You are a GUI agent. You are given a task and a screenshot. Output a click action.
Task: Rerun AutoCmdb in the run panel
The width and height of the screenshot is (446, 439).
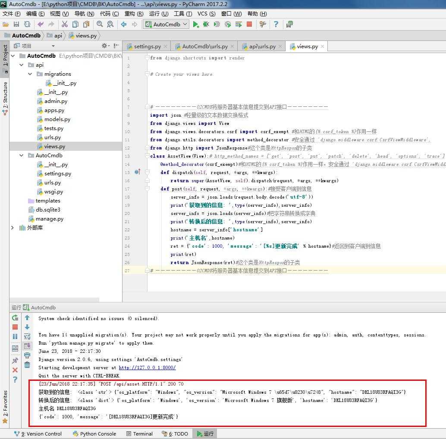pos(15,318)
